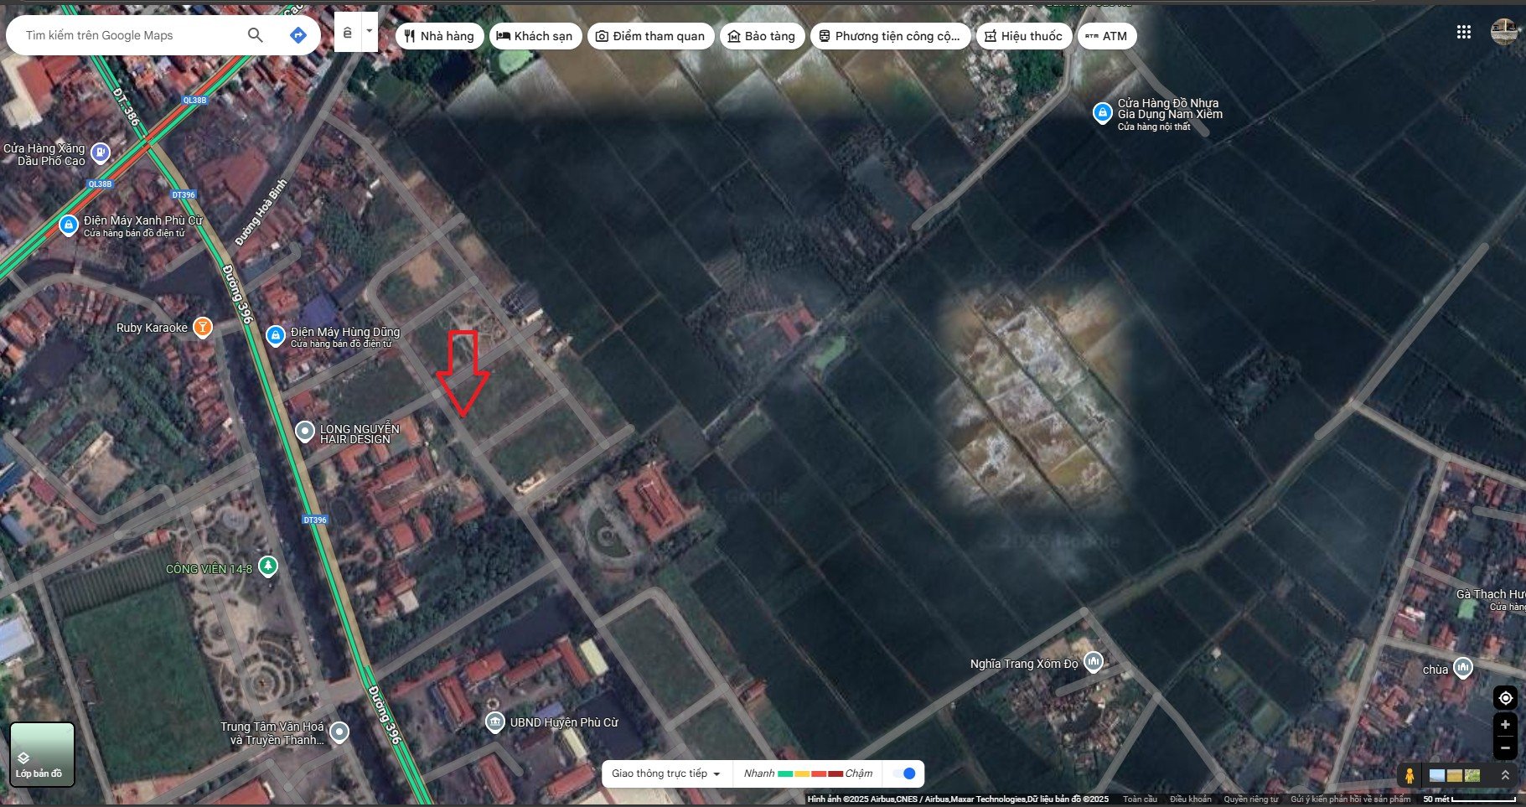1526x807 pixels.
Task: Click the Ruby Karaoke map pin
Action: (x=202, y=327)
